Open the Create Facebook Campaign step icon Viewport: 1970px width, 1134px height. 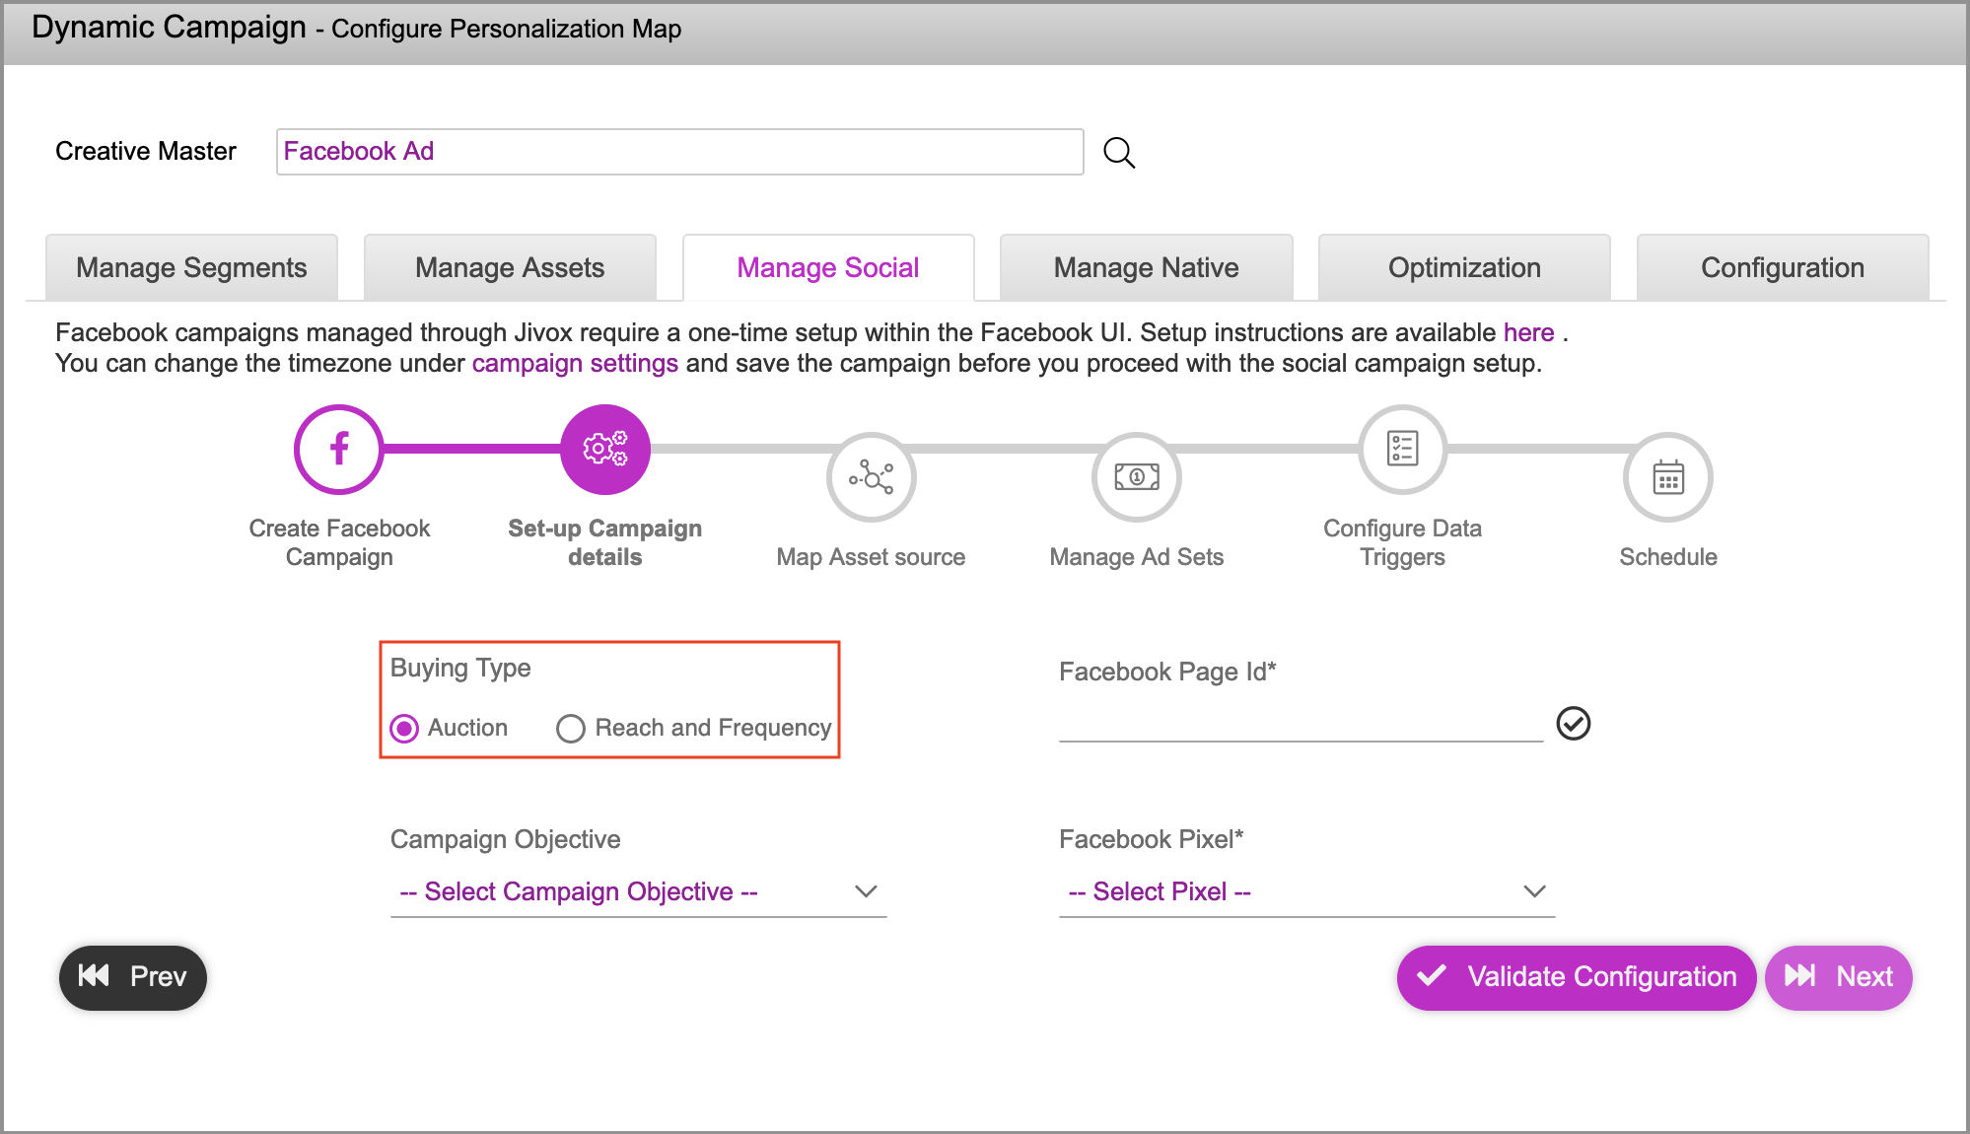339,450
